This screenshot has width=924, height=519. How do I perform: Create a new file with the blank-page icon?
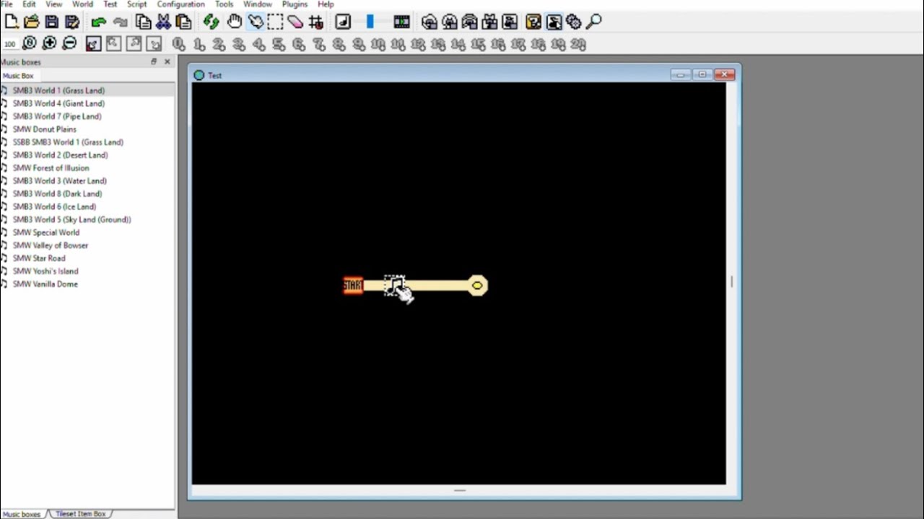12,22
